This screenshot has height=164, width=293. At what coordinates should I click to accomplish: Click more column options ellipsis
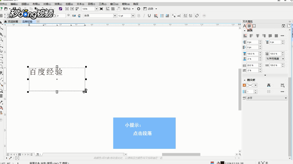click(282, 92)
